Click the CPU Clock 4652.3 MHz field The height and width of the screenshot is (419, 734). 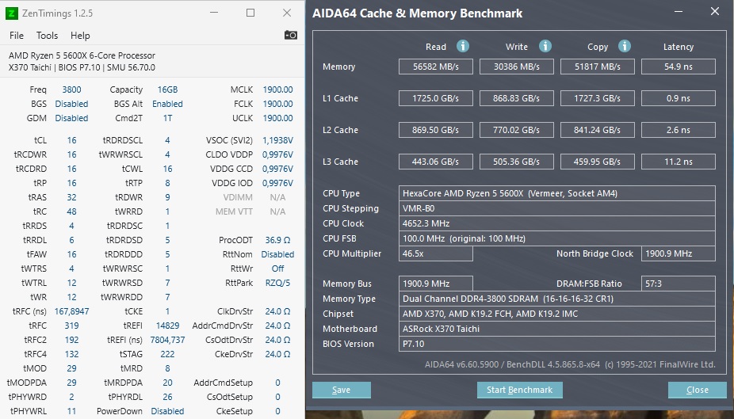557,223
